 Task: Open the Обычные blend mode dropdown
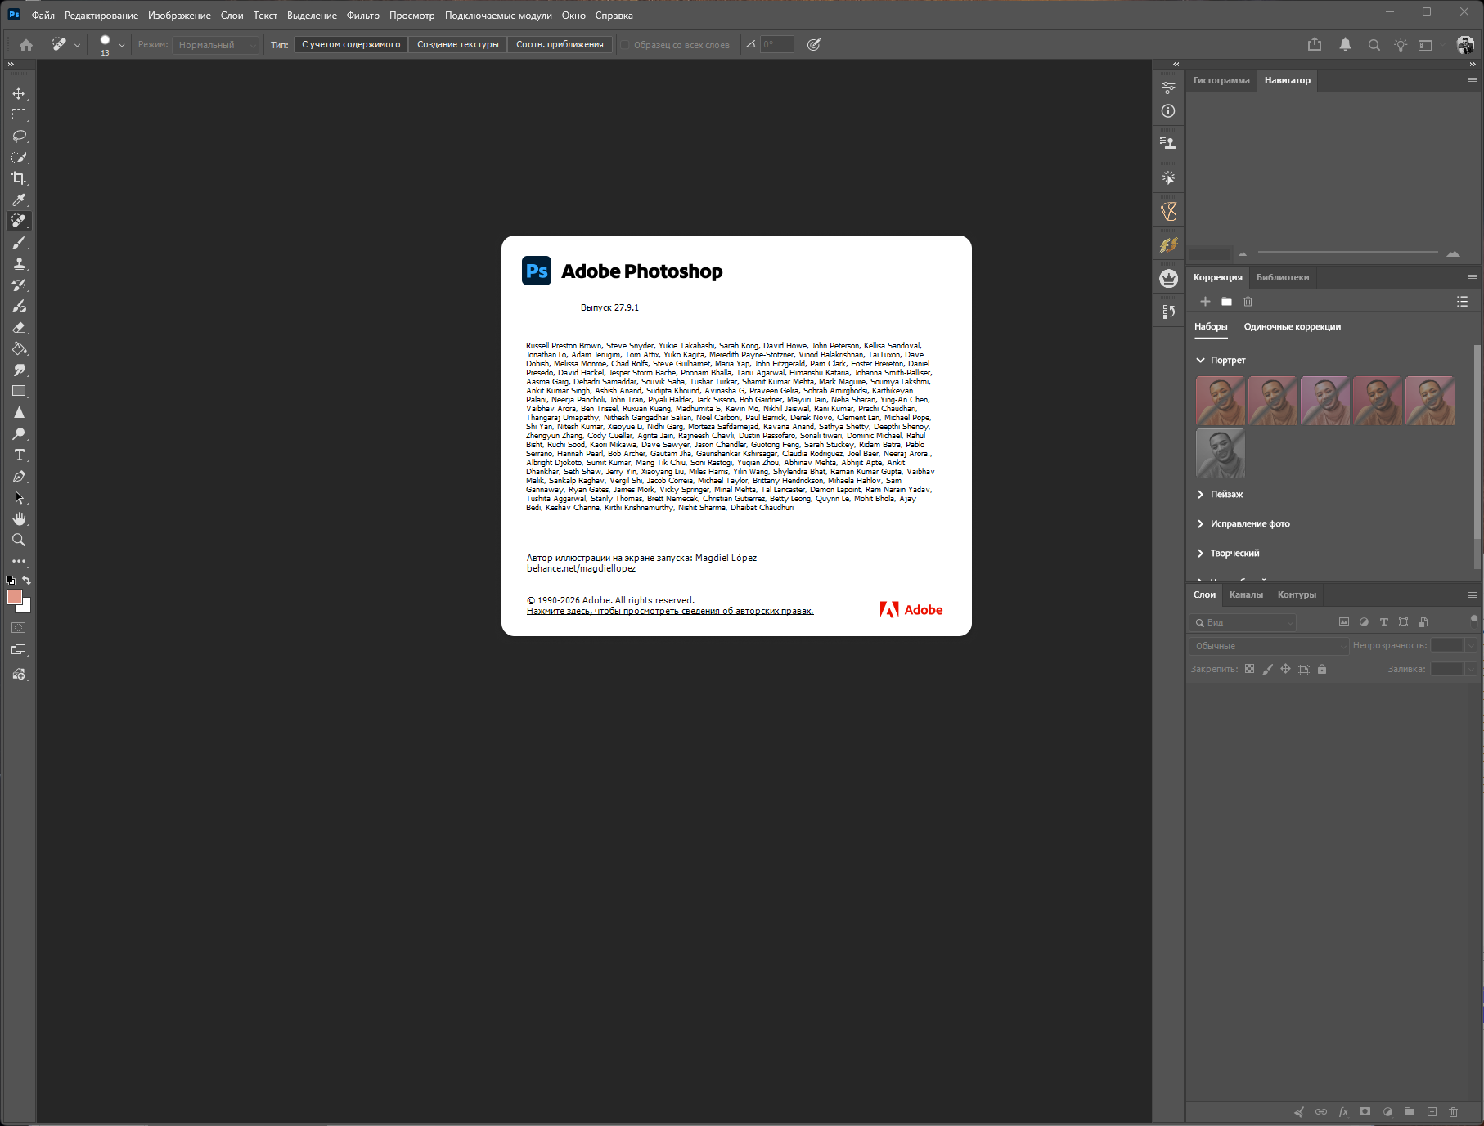click(x=1269, y=646)
